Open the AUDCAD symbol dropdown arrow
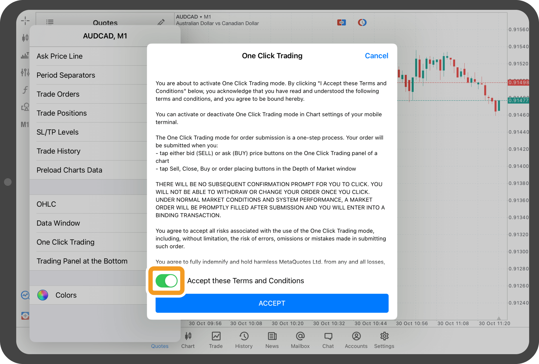Viewport: 539px width, 364px height. [201, 17]
